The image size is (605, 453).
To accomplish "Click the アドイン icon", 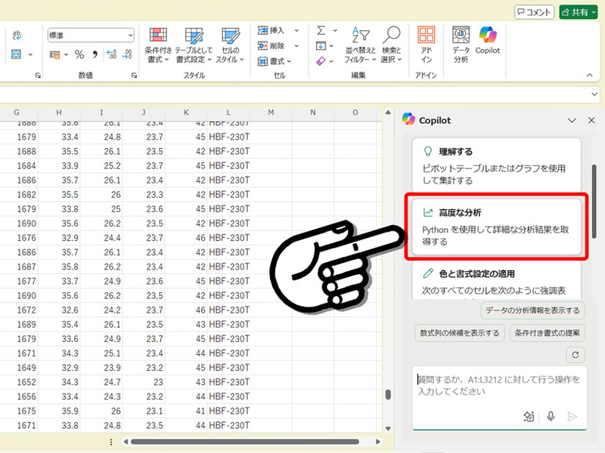I will (427, 38).
